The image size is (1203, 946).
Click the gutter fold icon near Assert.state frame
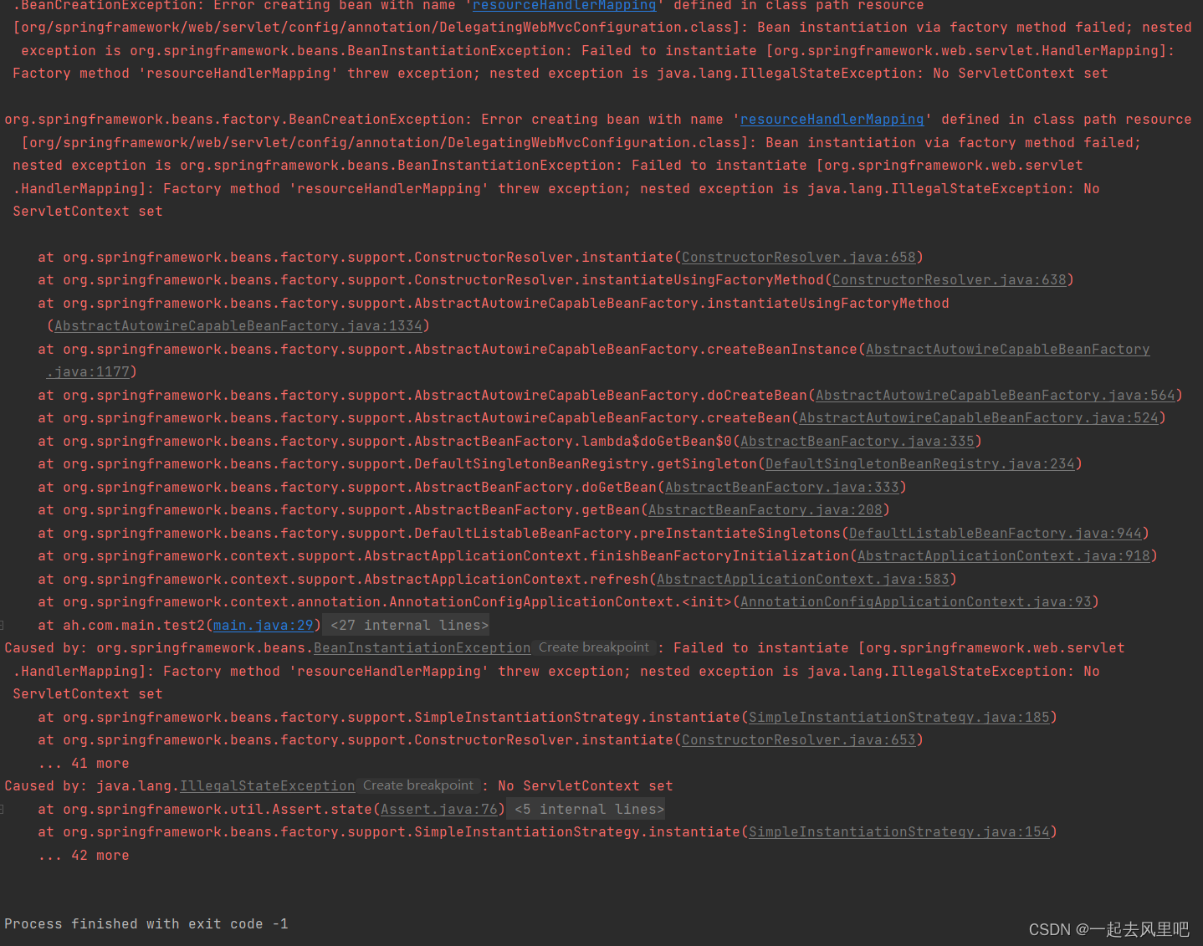tap(4, 809)
